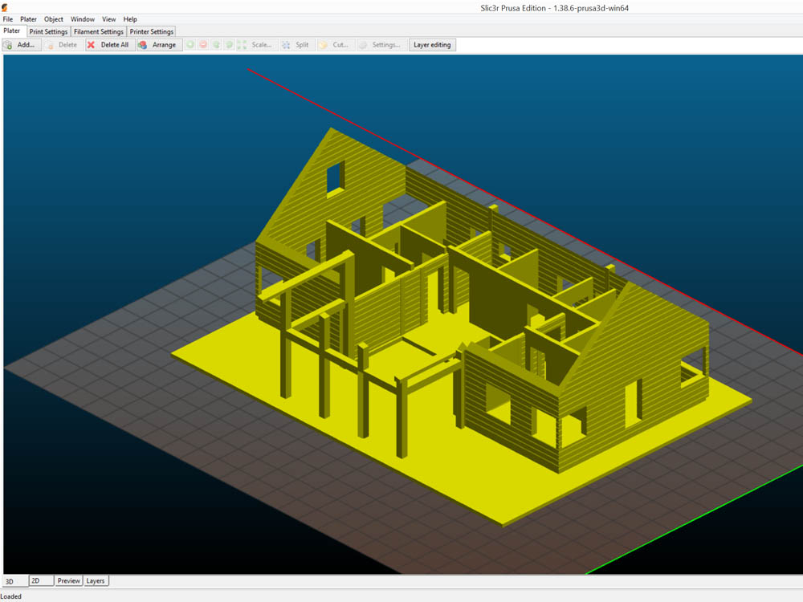803x602 pixels.
Task: Show the Preview view tab
Action: (x=68, y=580)
